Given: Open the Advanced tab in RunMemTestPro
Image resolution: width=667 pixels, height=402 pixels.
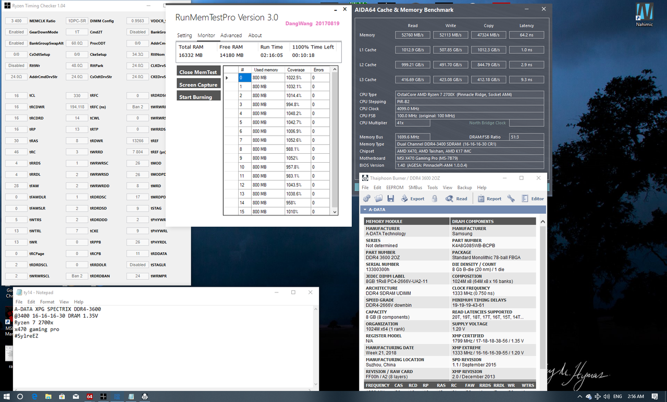Looking at the screenshot, I should tap(231, 35).
